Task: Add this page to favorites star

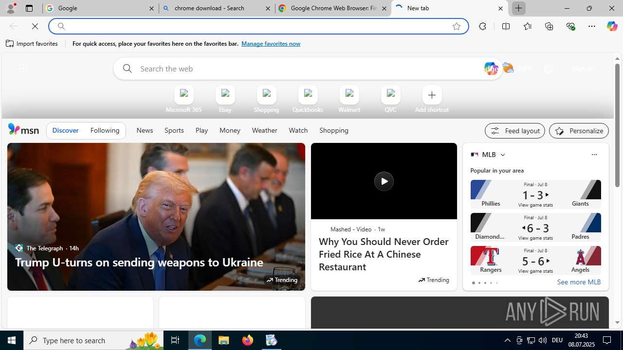Action: 457,26
